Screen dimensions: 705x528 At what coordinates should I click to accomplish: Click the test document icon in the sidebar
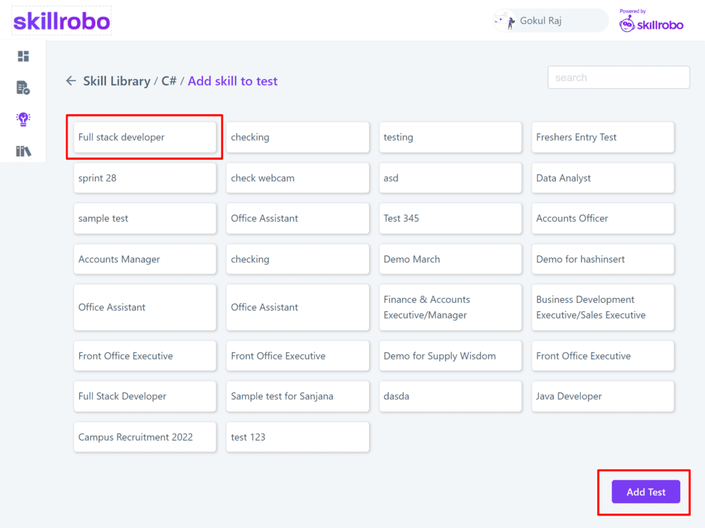tap(23, 87)
